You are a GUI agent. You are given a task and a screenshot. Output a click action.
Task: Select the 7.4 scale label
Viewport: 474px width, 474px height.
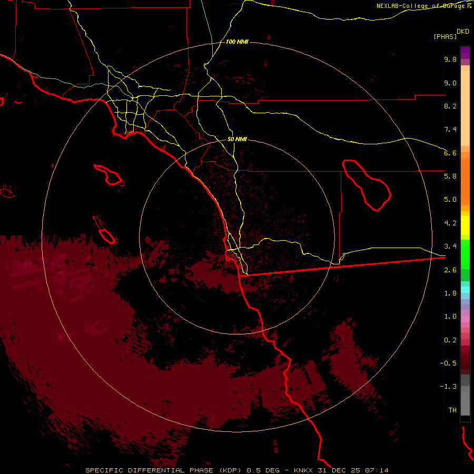tap(450, 130)
